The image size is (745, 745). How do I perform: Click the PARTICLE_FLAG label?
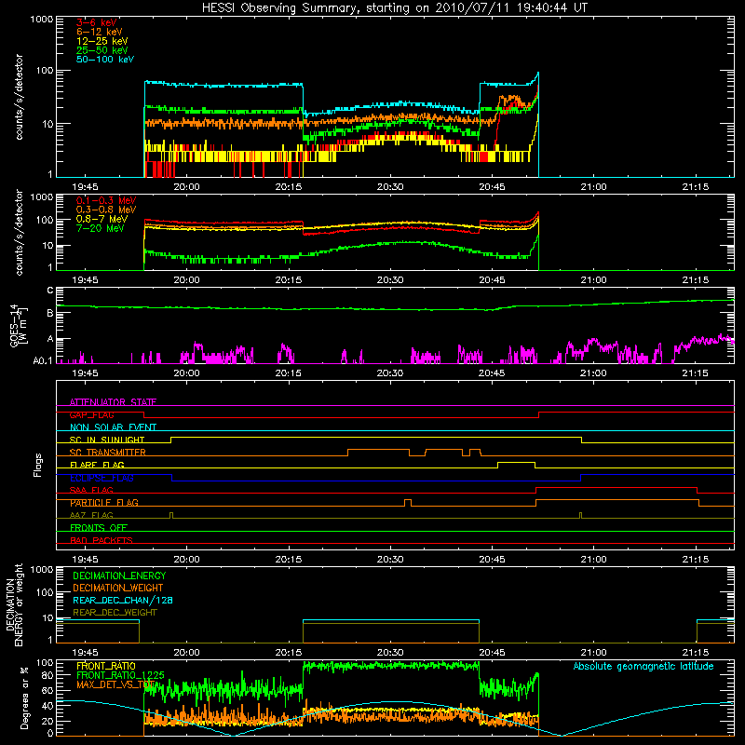(x=104, y=503)
